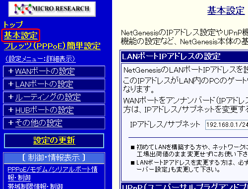This screenshot has width=248, height=189.
Task: Expand plus icon beside WANポートの設定
Action: point(11,71)
